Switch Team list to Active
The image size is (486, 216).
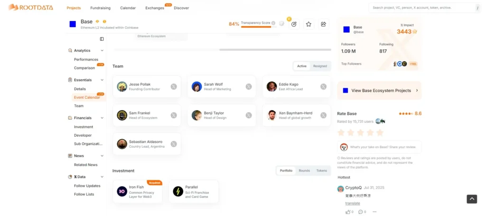coord(301,66)
